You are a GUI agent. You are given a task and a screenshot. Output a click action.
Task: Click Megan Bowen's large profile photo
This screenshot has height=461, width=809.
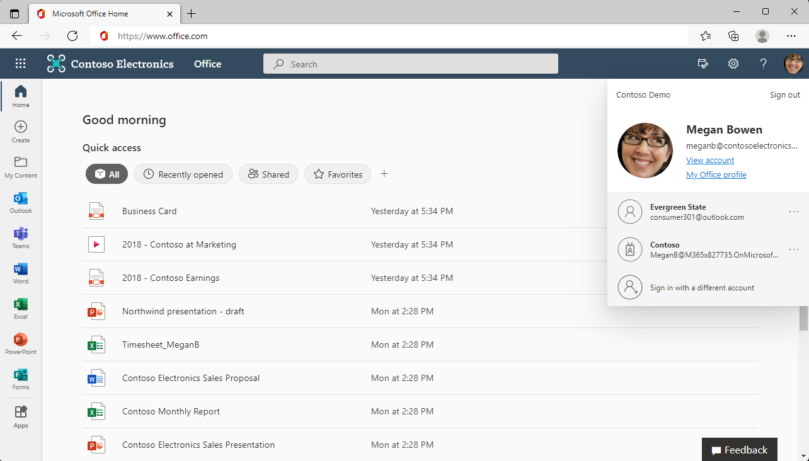645,151
